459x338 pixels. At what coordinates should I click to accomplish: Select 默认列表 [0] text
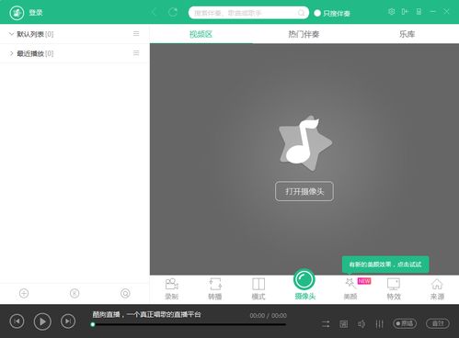coord(35,34)
